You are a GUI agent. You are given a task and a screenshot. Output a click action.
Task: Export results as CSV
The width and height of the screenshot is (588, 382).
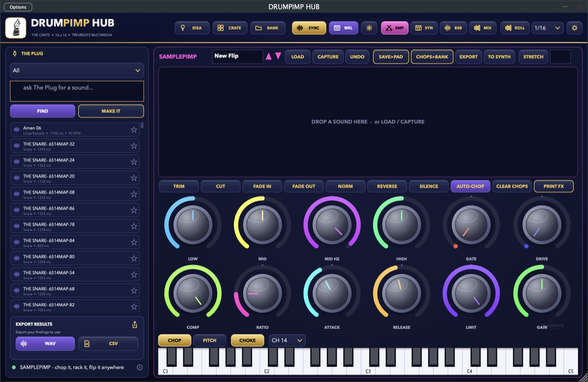point(108,343)
